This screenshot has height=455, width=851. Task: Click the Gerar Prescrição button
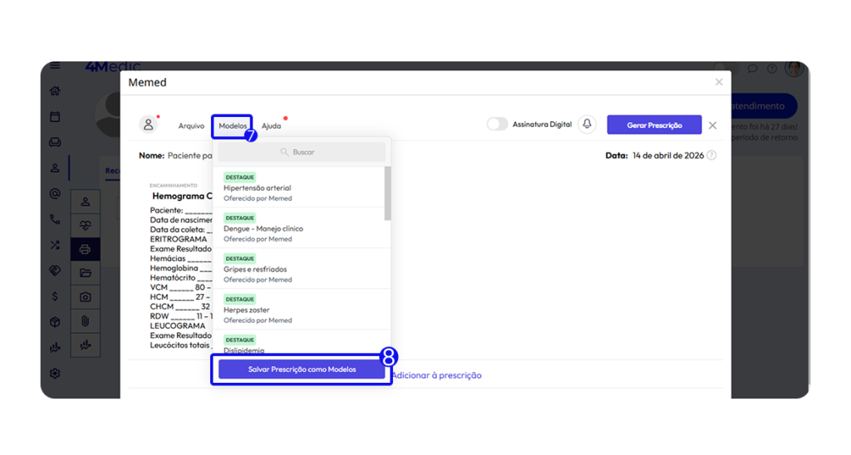pyautogui.click(x=654, y=125)
